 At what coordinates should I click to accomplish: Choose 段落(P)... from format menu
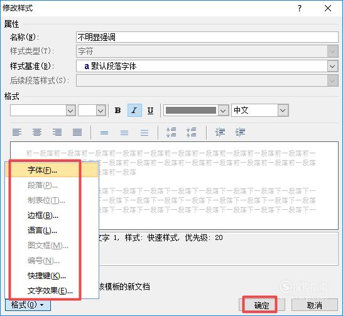point(52,185)
